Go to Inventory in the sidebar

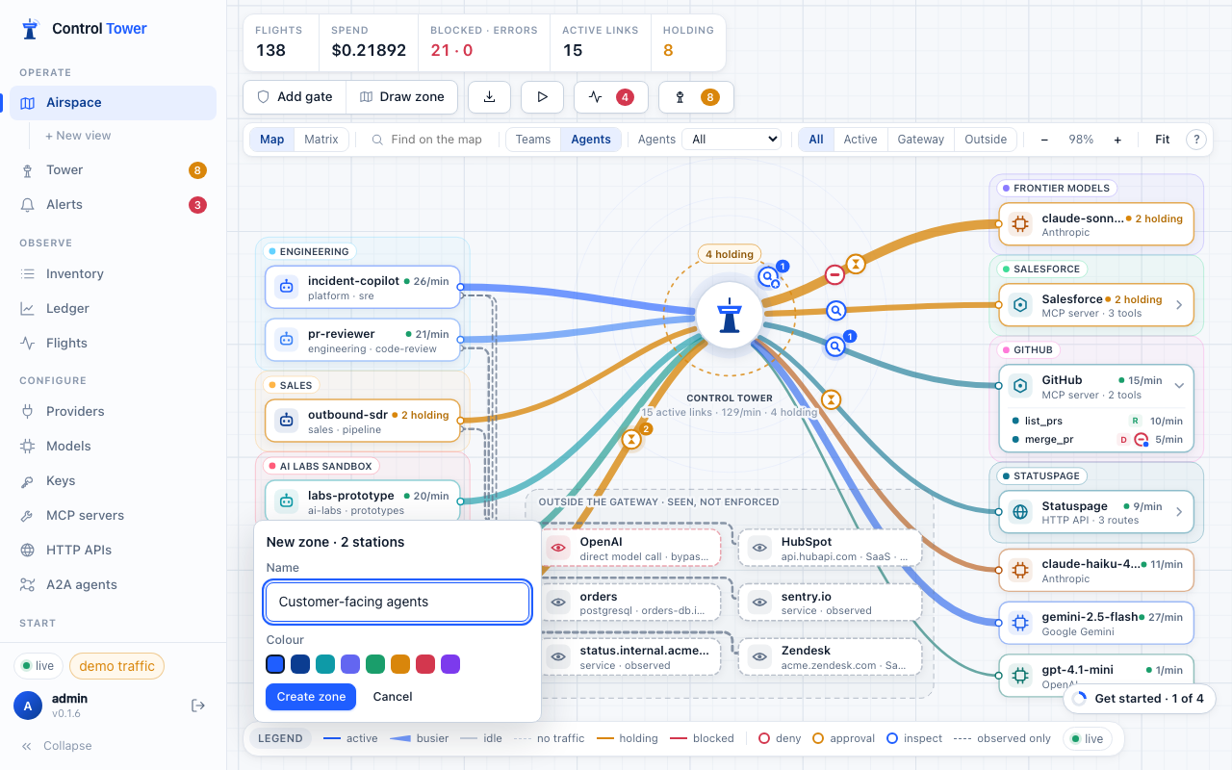click(x=113, y=274)
